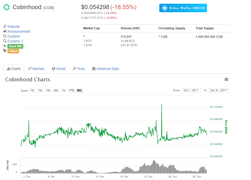Viewport: 251px width, 180px height.
Task: Click the Eidoo Wallet ERC20 banner
Action: [183, 8]
